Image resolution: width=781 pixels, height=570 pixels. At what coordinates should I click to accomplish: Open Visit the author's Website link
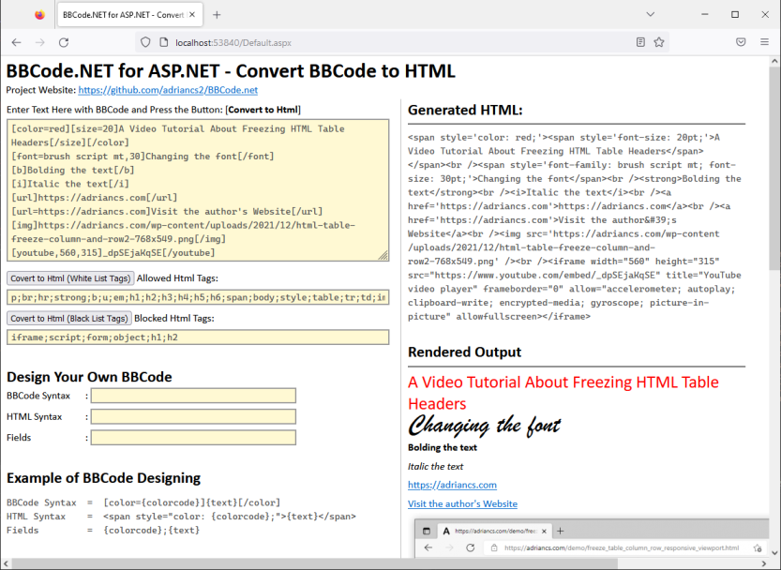click(x=463, y=503)
